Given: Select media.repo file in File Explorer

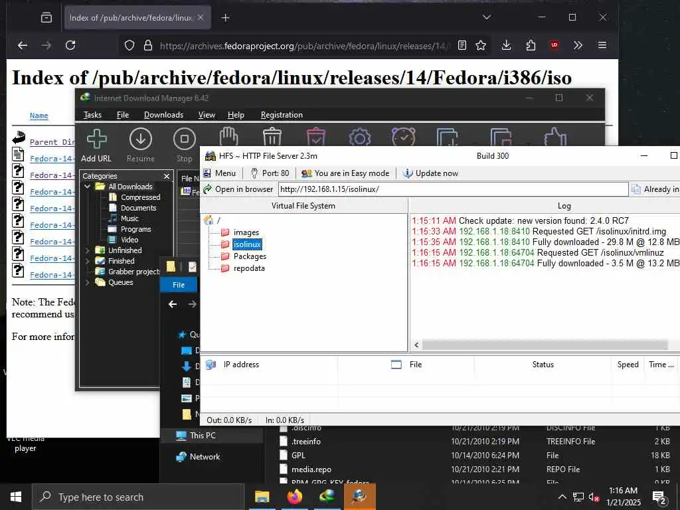Looking at the screenshot, I should click(x=311, y=469).
